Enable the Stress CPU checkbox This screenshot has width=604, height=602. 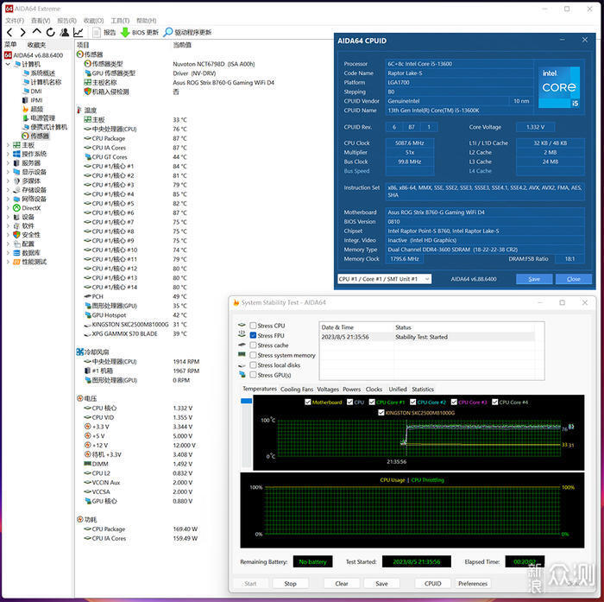coord(253,326)
